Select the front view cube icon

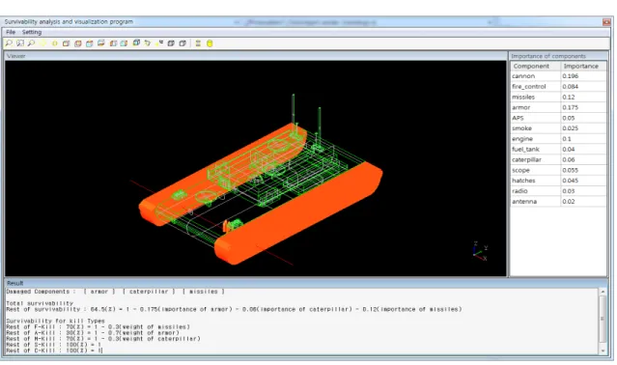[66, 43]
